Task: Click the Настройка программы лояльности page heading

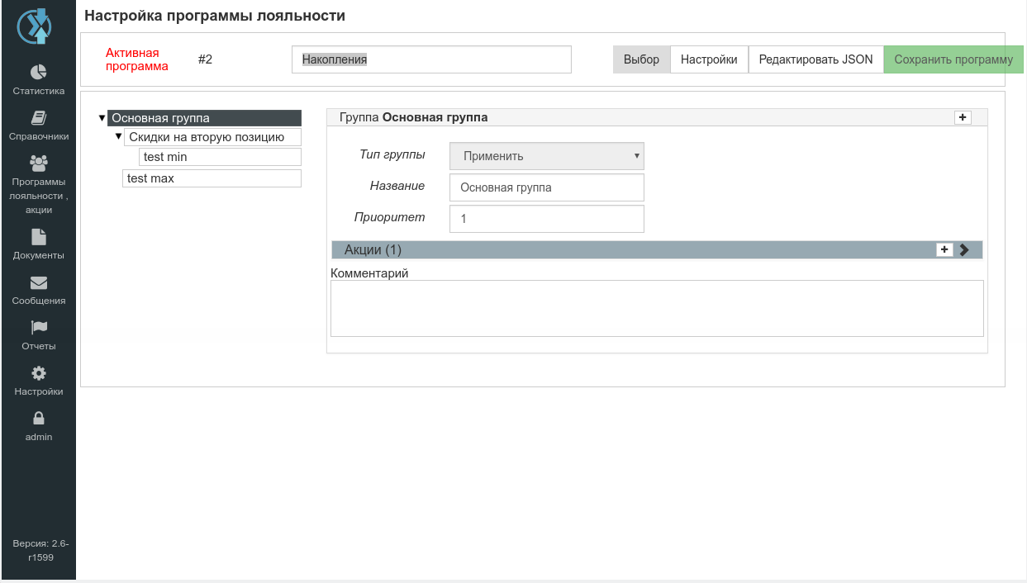Action: tap(215, 16)
